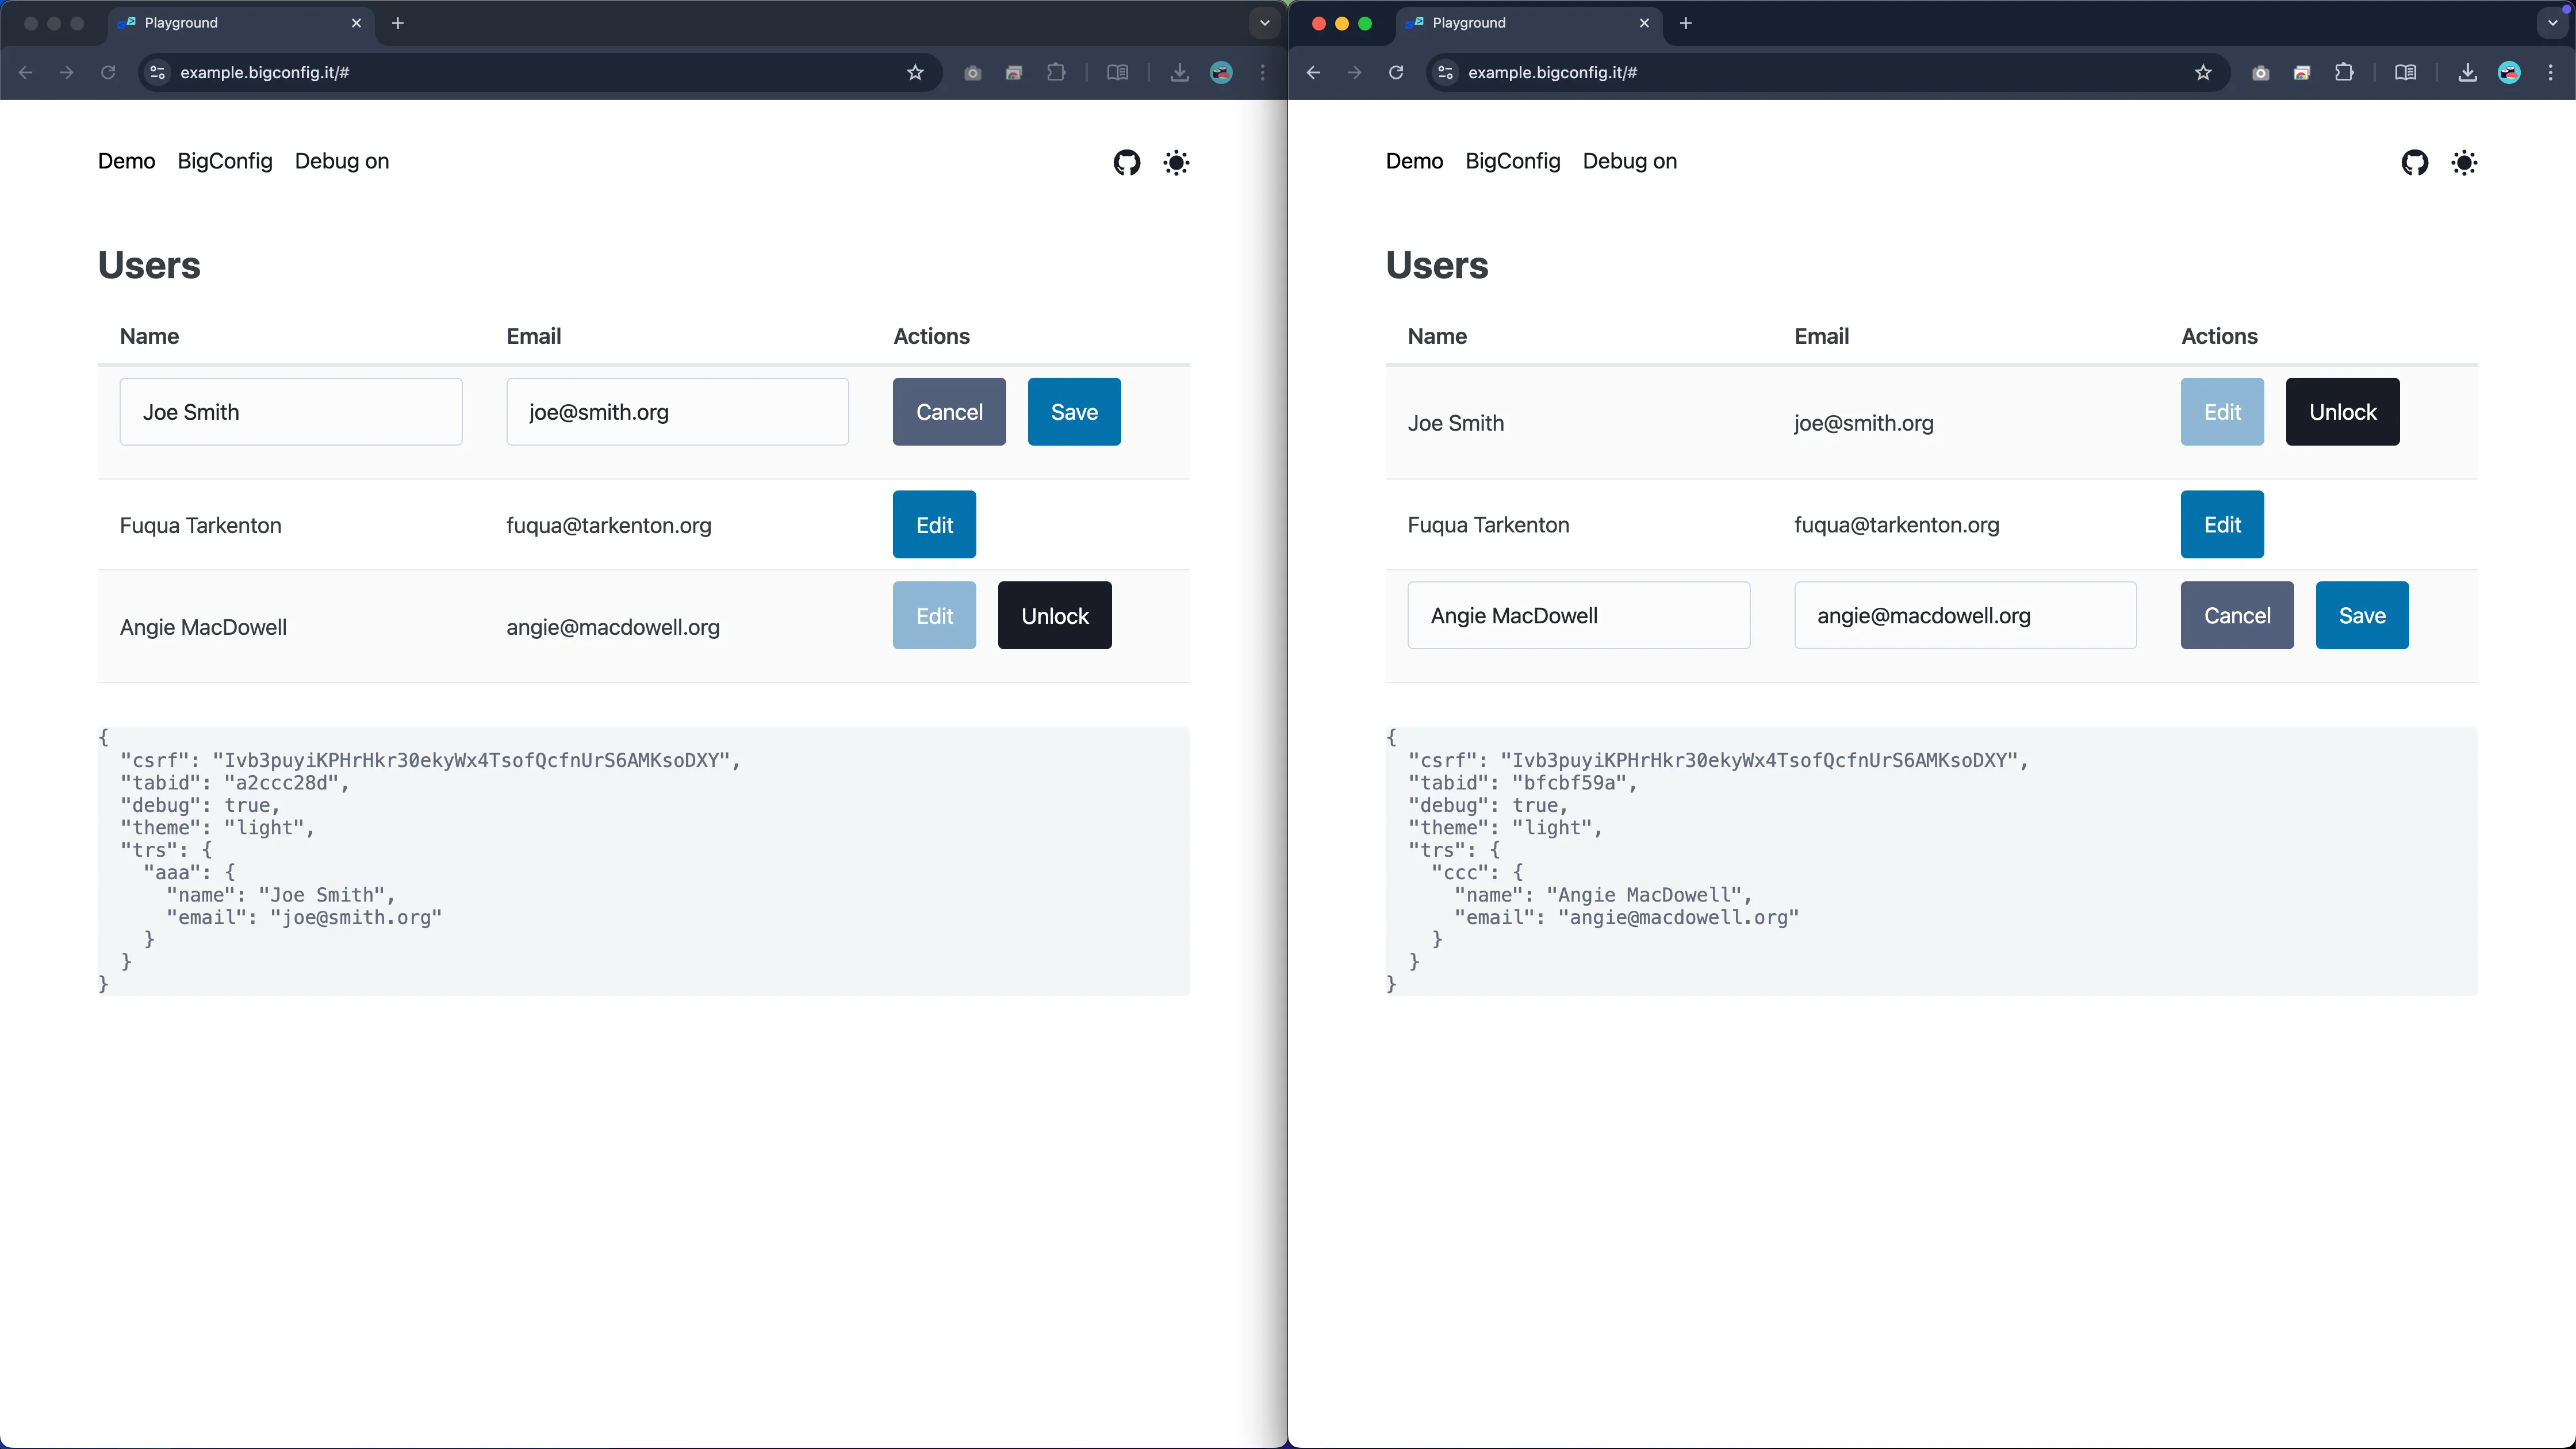Open extensions puzzle icon in right window
The image size is (2576, 1449).
2344,72
